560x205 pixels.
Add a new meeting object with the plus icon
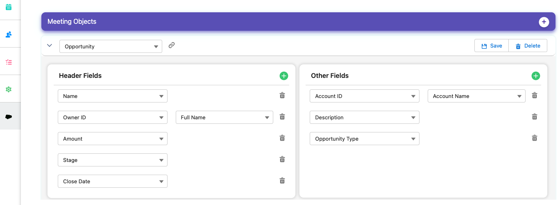click(543, 22)
